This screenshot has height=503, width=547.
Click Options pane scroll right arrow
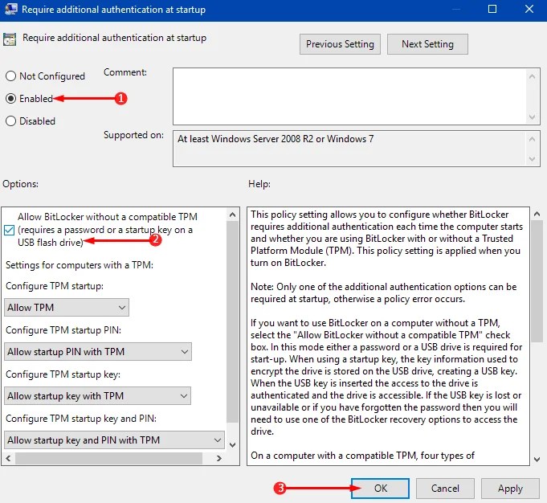[x=219, y=458]
